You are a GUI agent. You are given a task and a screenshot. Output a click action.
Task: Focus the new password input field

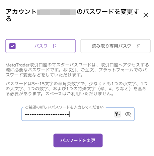coord(78,114)
